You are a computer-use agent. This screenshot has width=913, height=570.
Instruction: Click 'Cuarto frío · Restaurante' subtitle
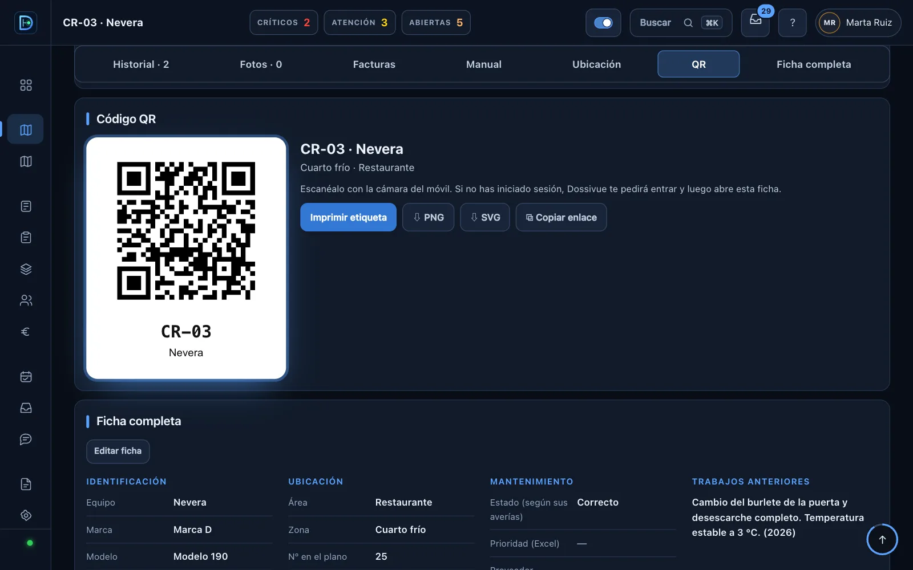pyautogui.click(x=357, y=168)
